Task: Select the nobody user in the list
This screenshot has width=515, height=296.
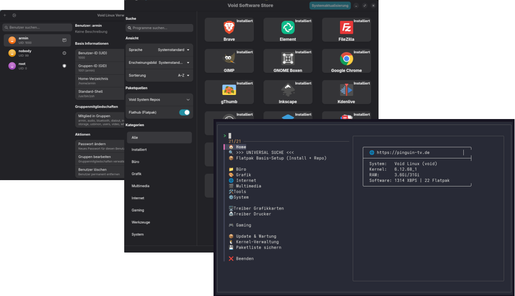Action: (37, 53)
